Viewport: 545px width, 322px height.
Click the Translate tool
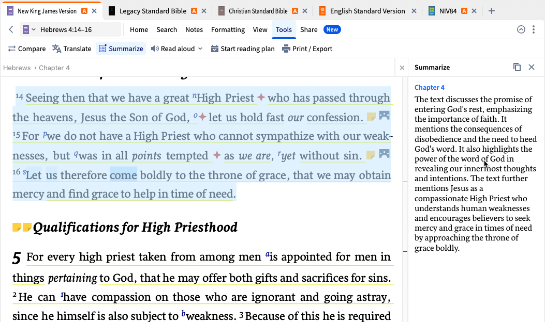tap(72, 49)
